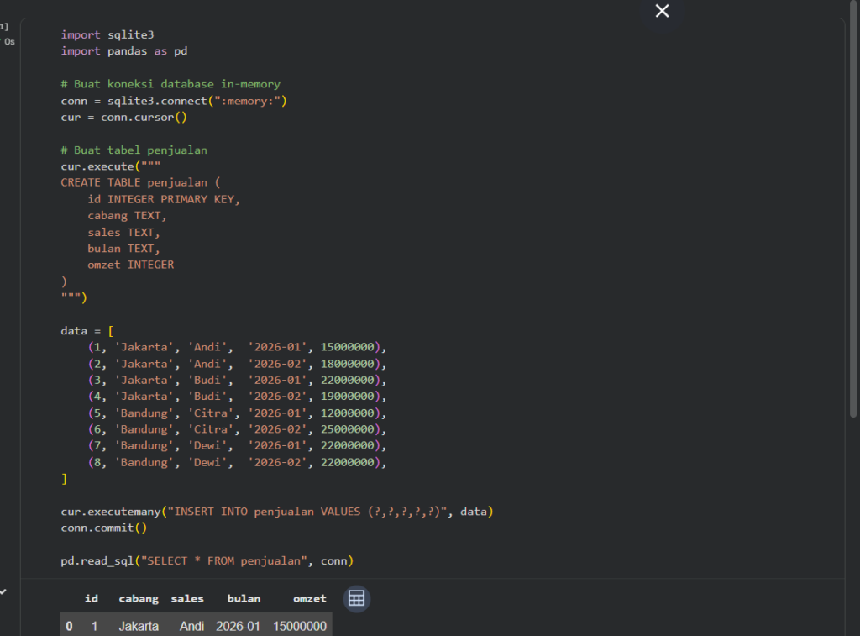Select data row 2 with Andi 18000000
The image size is (860, 636).
pyautogui.click(x=238, y=364)
